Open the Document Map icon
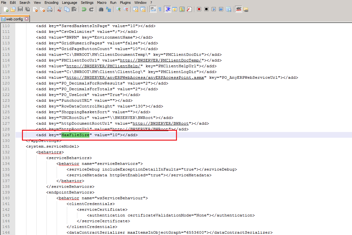The height and width of the screenshot is (235, 352). point(182,10)
